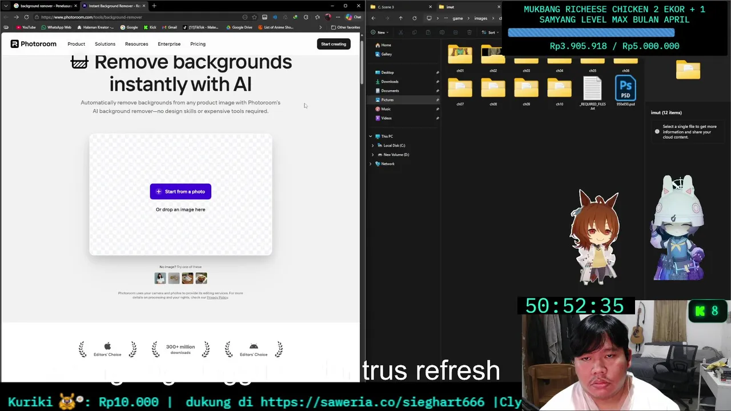
Task: Select the second sample photo thumbnail
Action: pos(174,278)
